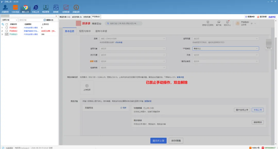Click the refresh icon beside 检查更新
This screenshot has width=278, height=149.
3,148
